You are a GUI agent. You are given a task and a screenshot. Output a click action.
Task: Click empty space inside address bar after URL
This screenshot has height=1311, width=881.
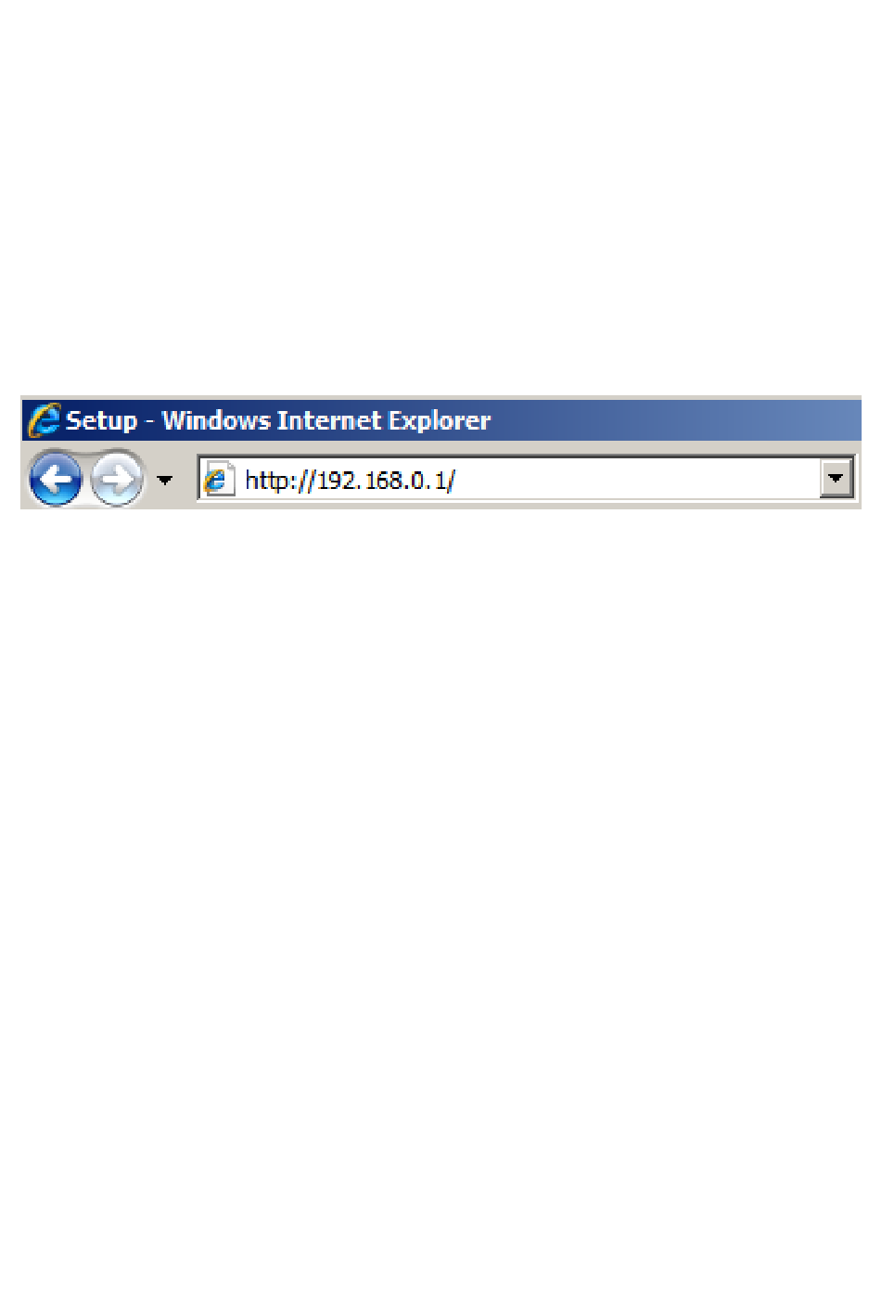point(638,480)
